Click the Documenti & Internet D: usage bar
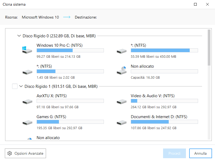215x163 pixels. coord(164,122)
